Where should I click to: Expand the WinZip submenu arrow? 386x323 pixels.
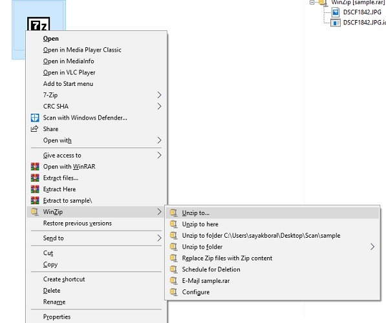coord(159,212)
